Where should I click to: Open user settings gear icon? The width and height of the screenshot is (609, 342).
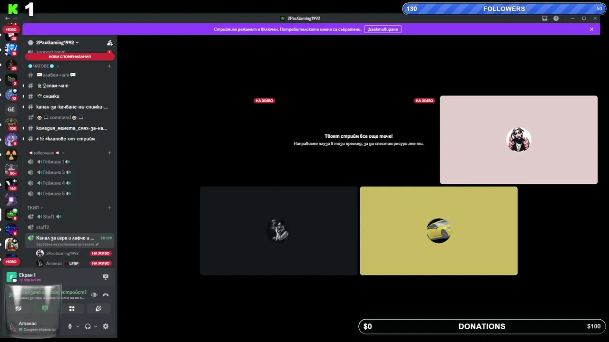click(106, 326)
